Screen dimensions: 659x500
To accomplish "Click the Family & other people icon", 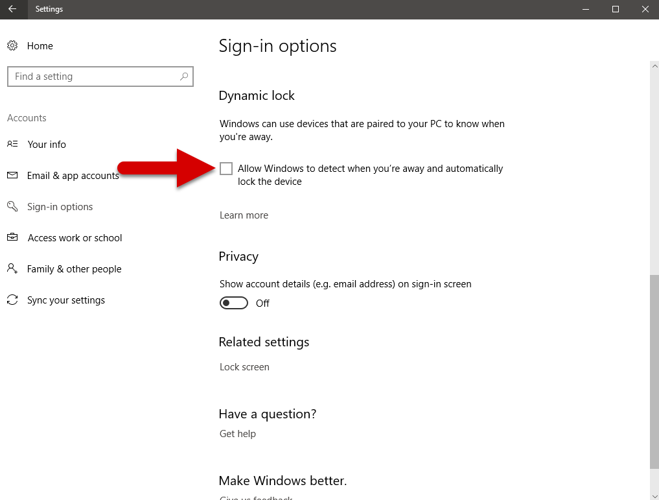I will point(12,268).
